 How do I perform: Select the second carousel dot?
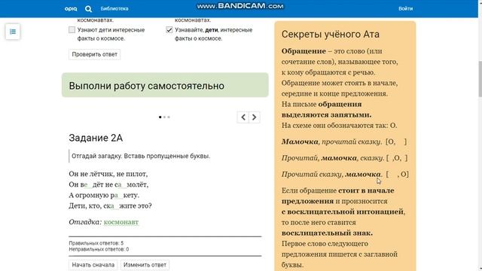164,117
